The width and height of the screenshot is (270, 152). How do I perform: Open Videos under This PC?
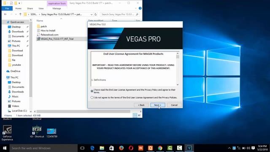tap(15, 106)
